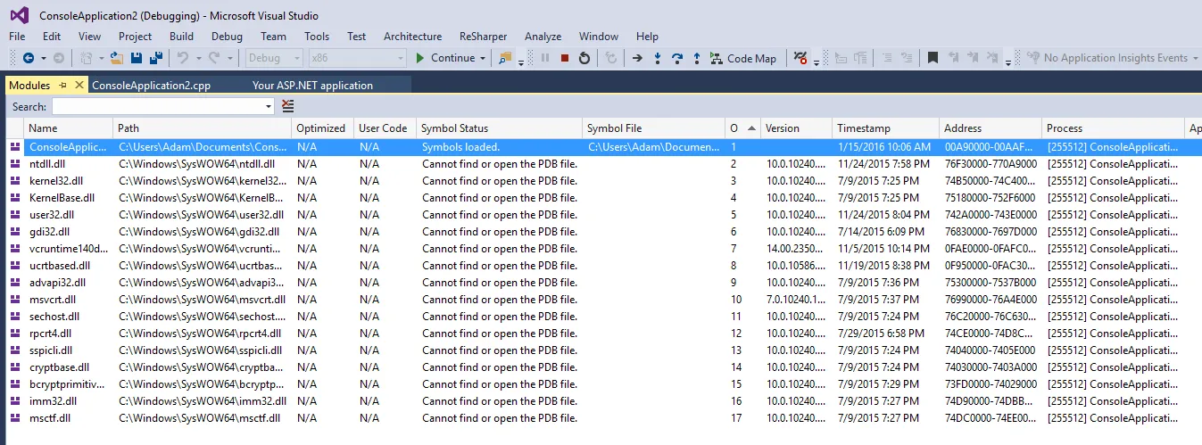This screenshot has width=1202, height=445.
Task: Click the Open File folder icon
Action: pos(117,58)
